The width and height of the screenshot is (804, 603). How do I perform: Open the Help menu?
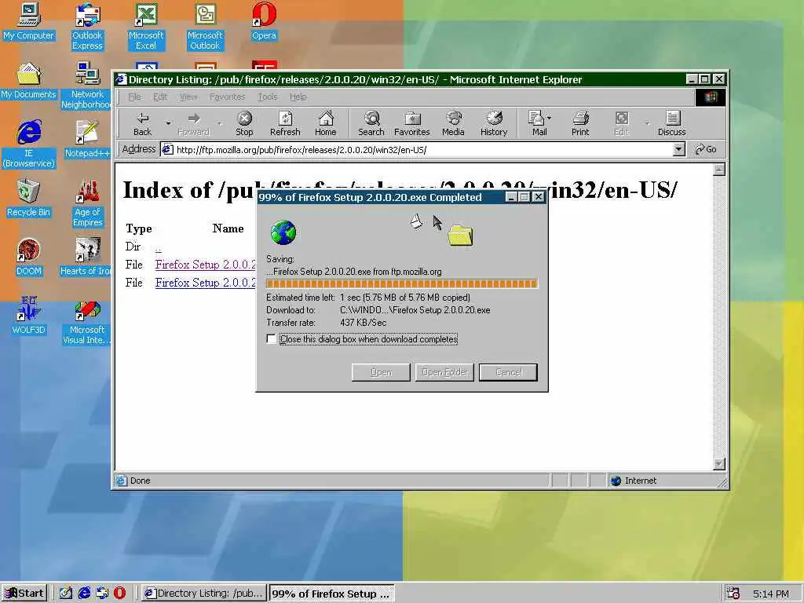(298, 97)
